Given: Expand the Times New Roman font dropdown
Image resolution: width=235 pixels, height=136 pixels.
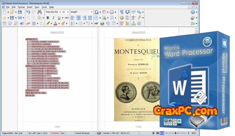Looking at the screenshot, I should pos(60,12).
